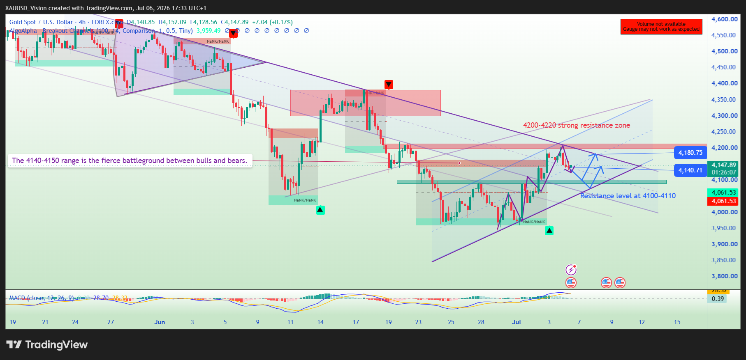The height and width of the screenshot is (360, 746).
Task: Click the red Volume not available warning box
Action: pos(661,27)
